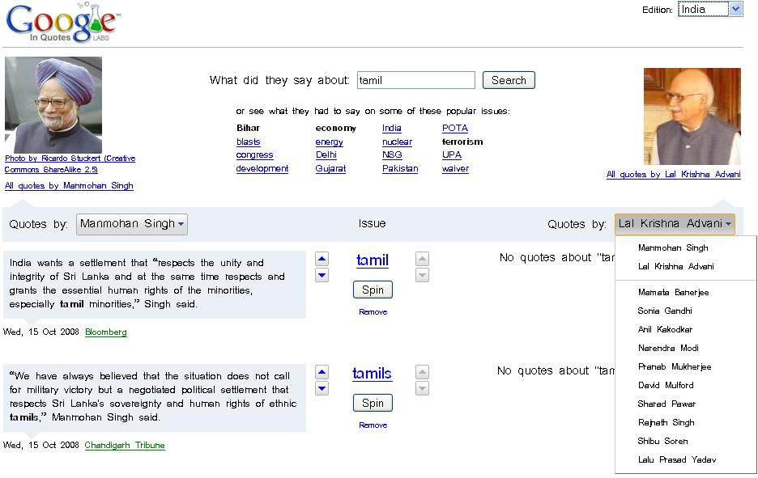This screenshot has height=478, width=758.
Task: Click the Google In Quotes logo
Action: [x=62, y=23]
